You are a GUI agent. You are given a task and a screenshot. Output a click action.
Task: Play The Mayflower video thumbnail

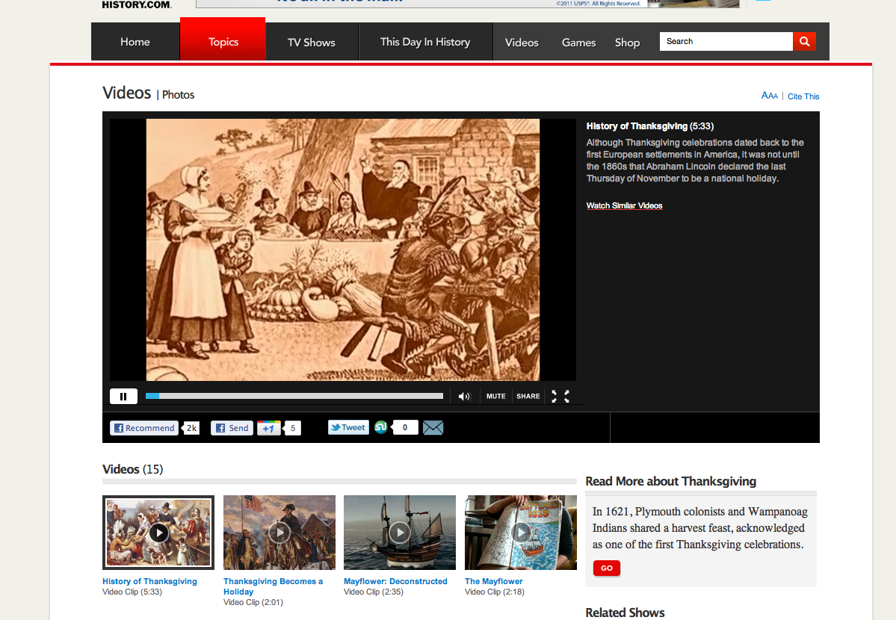click(x=521, y=533)
